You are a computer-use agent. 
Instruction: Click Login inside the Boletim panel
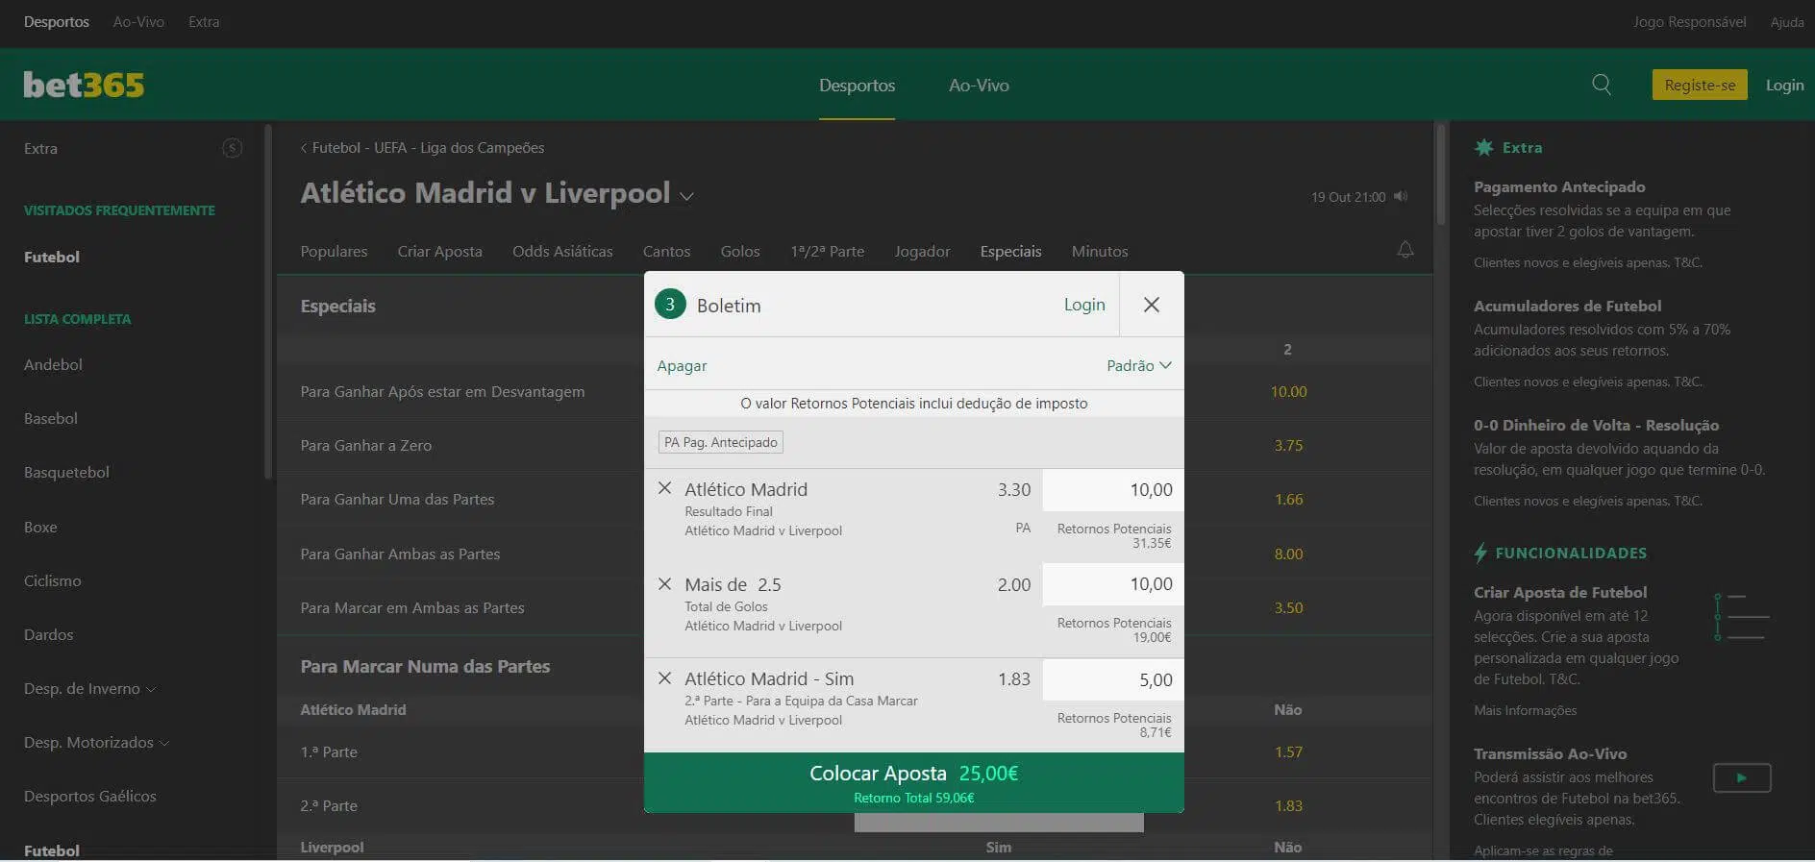tap(1084, 304)
